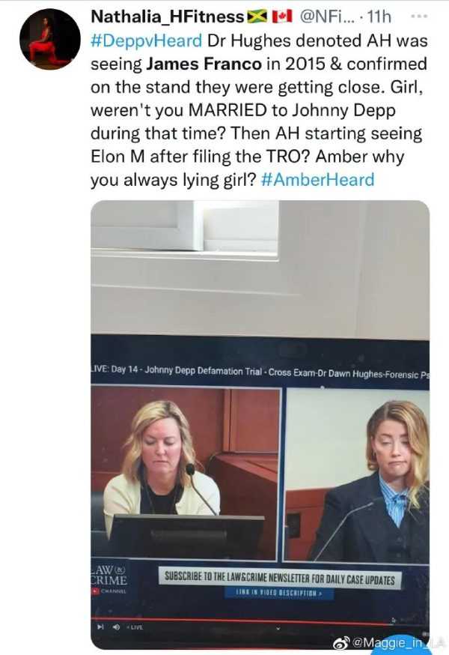Click the Link in Video Description label
449x655 pixels.
point(279,593)
